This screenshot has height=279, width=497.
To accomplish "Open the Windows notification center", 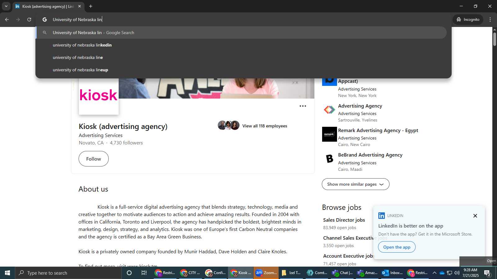I will (x=487, y=273).
